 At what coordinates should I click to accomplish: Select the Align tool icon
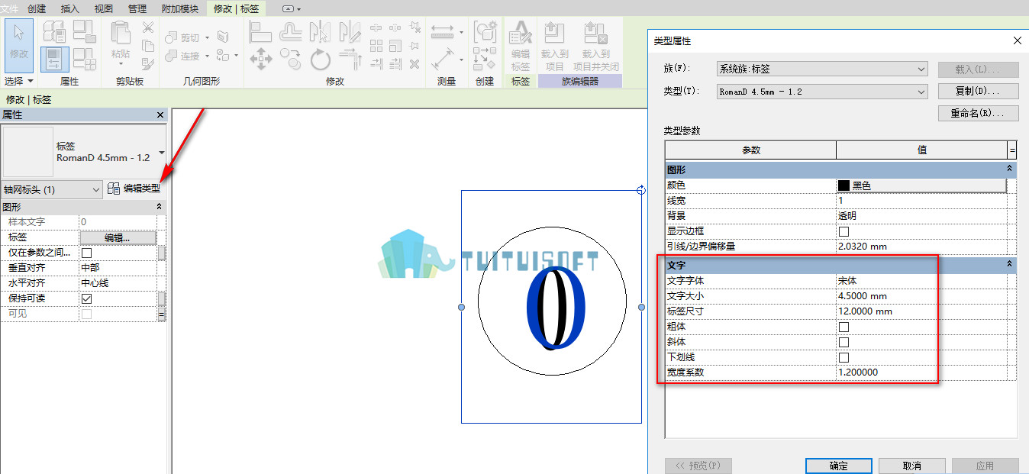click(x=261, y=32)
